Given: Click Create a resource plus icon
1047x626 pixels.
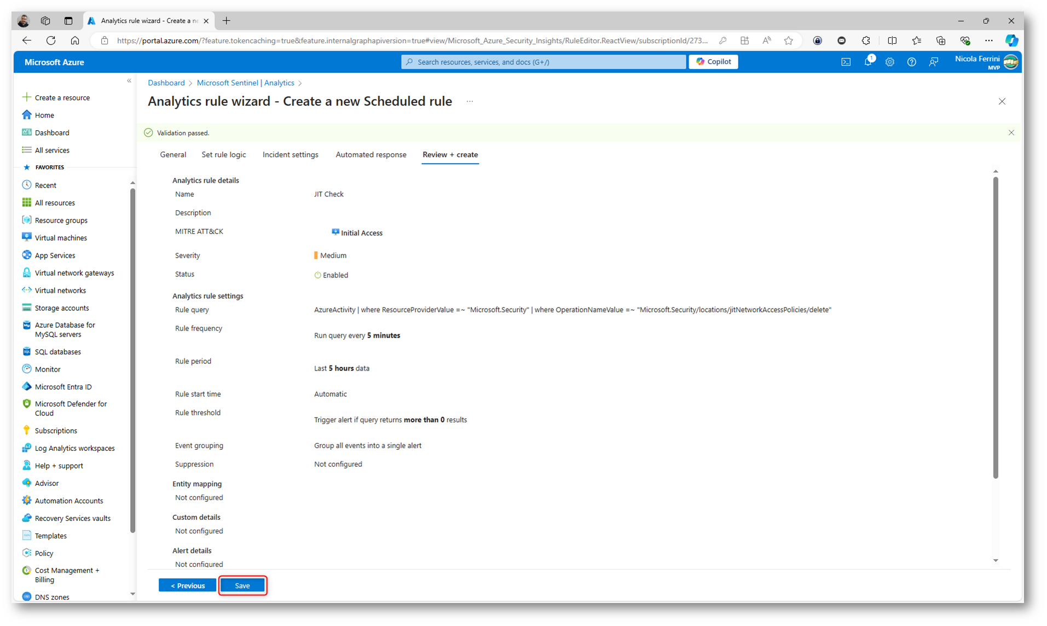Looking at the screenshot, I should 26,97.
